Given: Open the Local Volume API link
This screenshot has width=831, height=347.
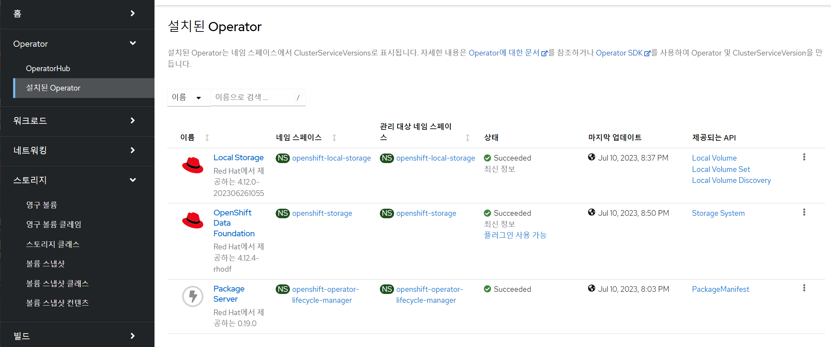Looking at the screenshot, I should 714,158.
